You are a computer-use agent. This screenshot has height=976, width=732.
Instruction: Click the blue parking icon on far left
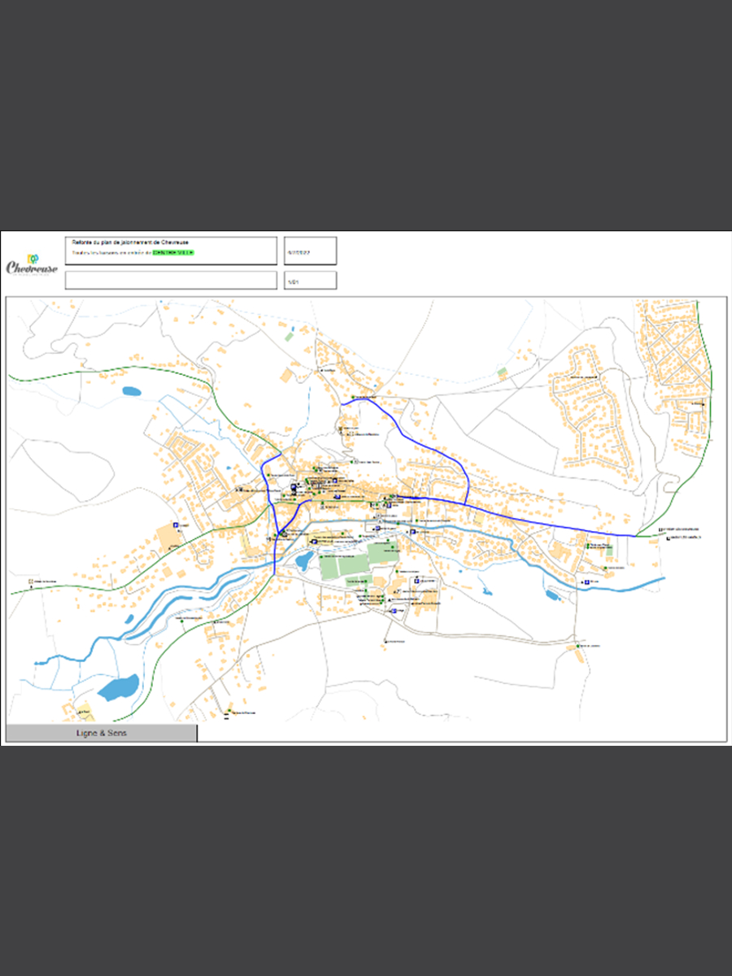(176, 526)
